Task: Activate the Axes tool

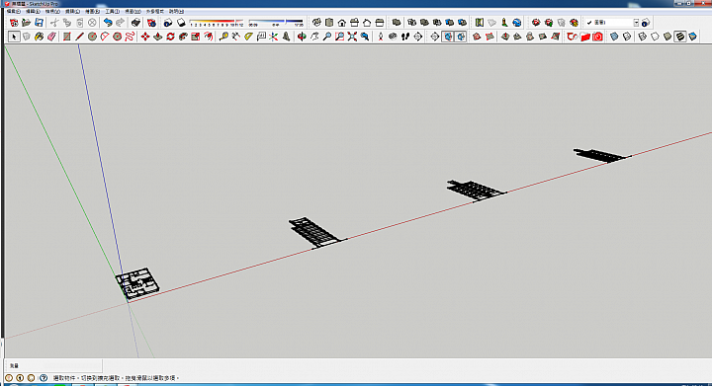Action: [273, 37]
